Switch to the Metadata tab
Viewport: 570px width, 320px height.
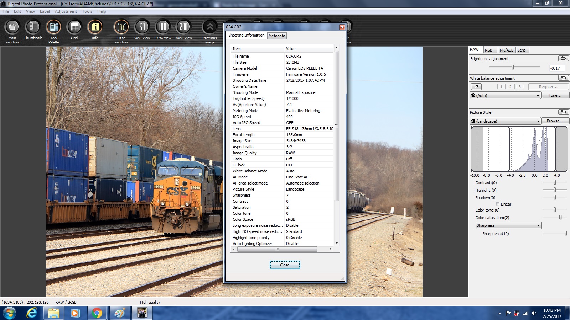(277, 36)
